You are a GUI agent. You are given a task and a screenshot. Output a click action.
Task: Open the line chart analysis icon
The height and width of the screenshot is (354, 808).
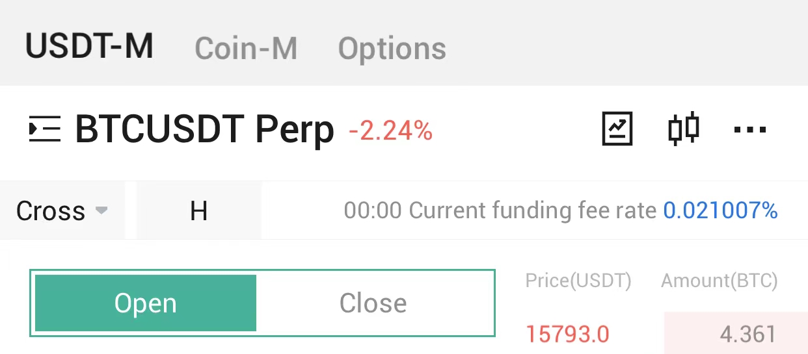pos(616,129)
